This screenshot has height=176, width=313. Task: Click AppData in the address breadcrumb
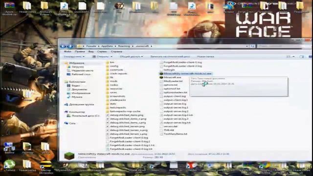pyautogui.click(x=107, y=46)
